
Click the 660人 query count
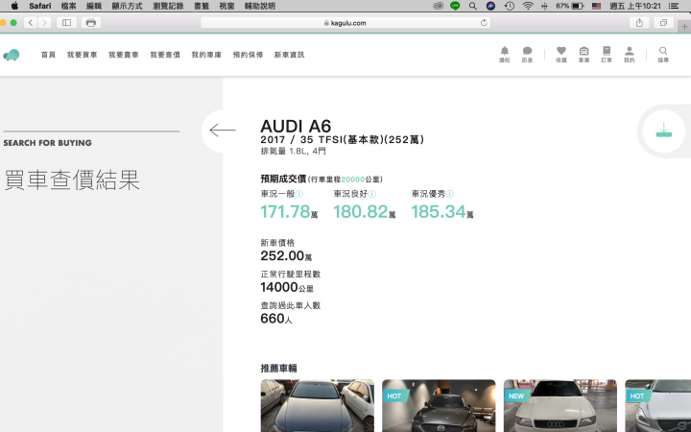pos(276,319)
